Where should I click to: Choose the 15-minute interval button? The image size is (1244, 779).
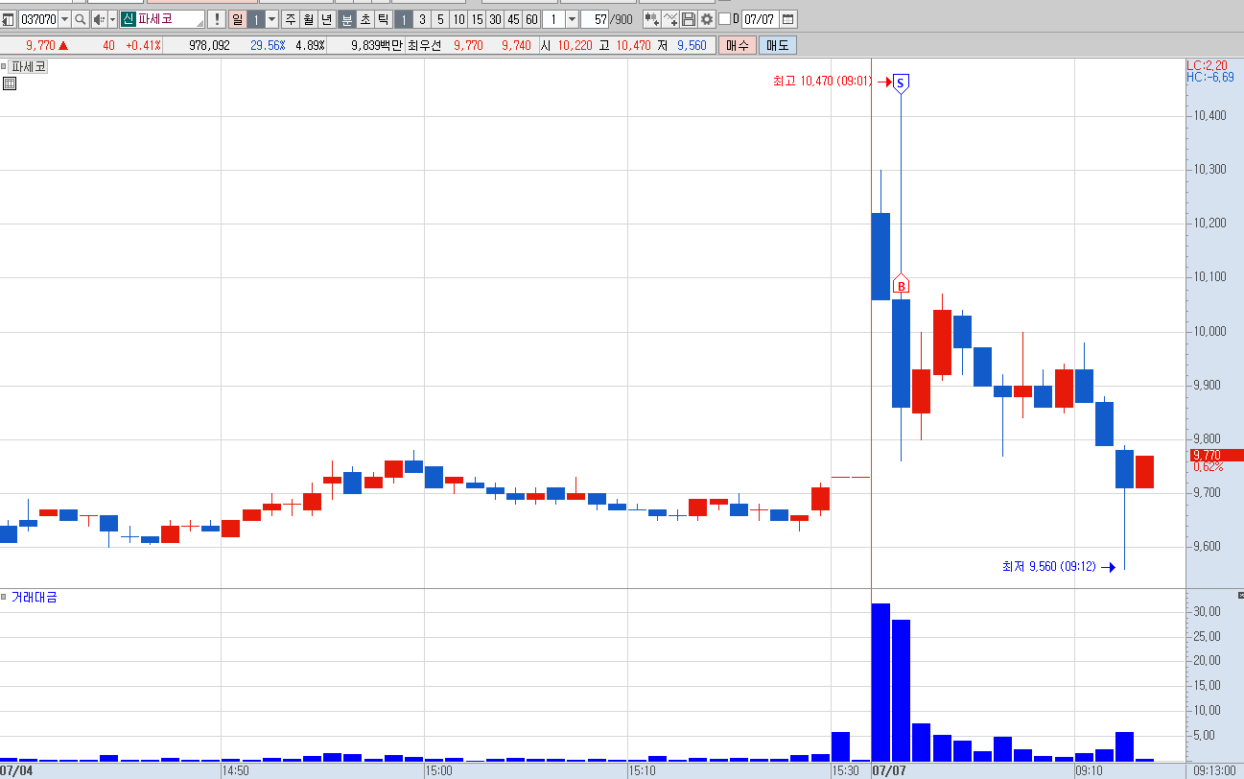tap(477, 19)
